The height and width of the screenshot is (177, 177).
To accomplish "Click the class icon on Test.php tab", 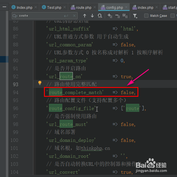I will 44,7.
